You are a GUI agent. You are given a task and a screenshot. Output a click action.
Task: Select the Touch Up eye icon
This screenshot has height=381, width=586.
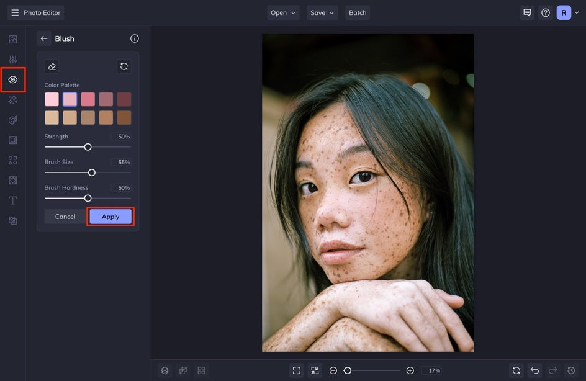click(12, 79)
